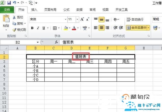Toggle bottom vertical alignment
The image size is (162, 112).
pyautogui.click(x=107, y=20)
